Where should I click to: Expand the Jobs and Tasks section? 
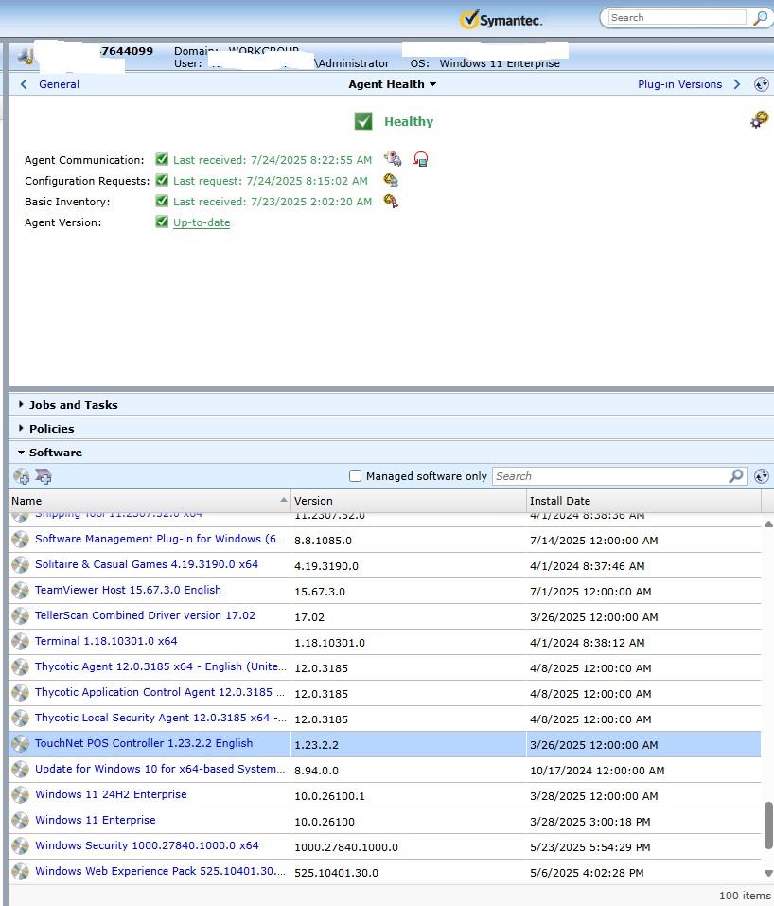(x=22, y=404)
